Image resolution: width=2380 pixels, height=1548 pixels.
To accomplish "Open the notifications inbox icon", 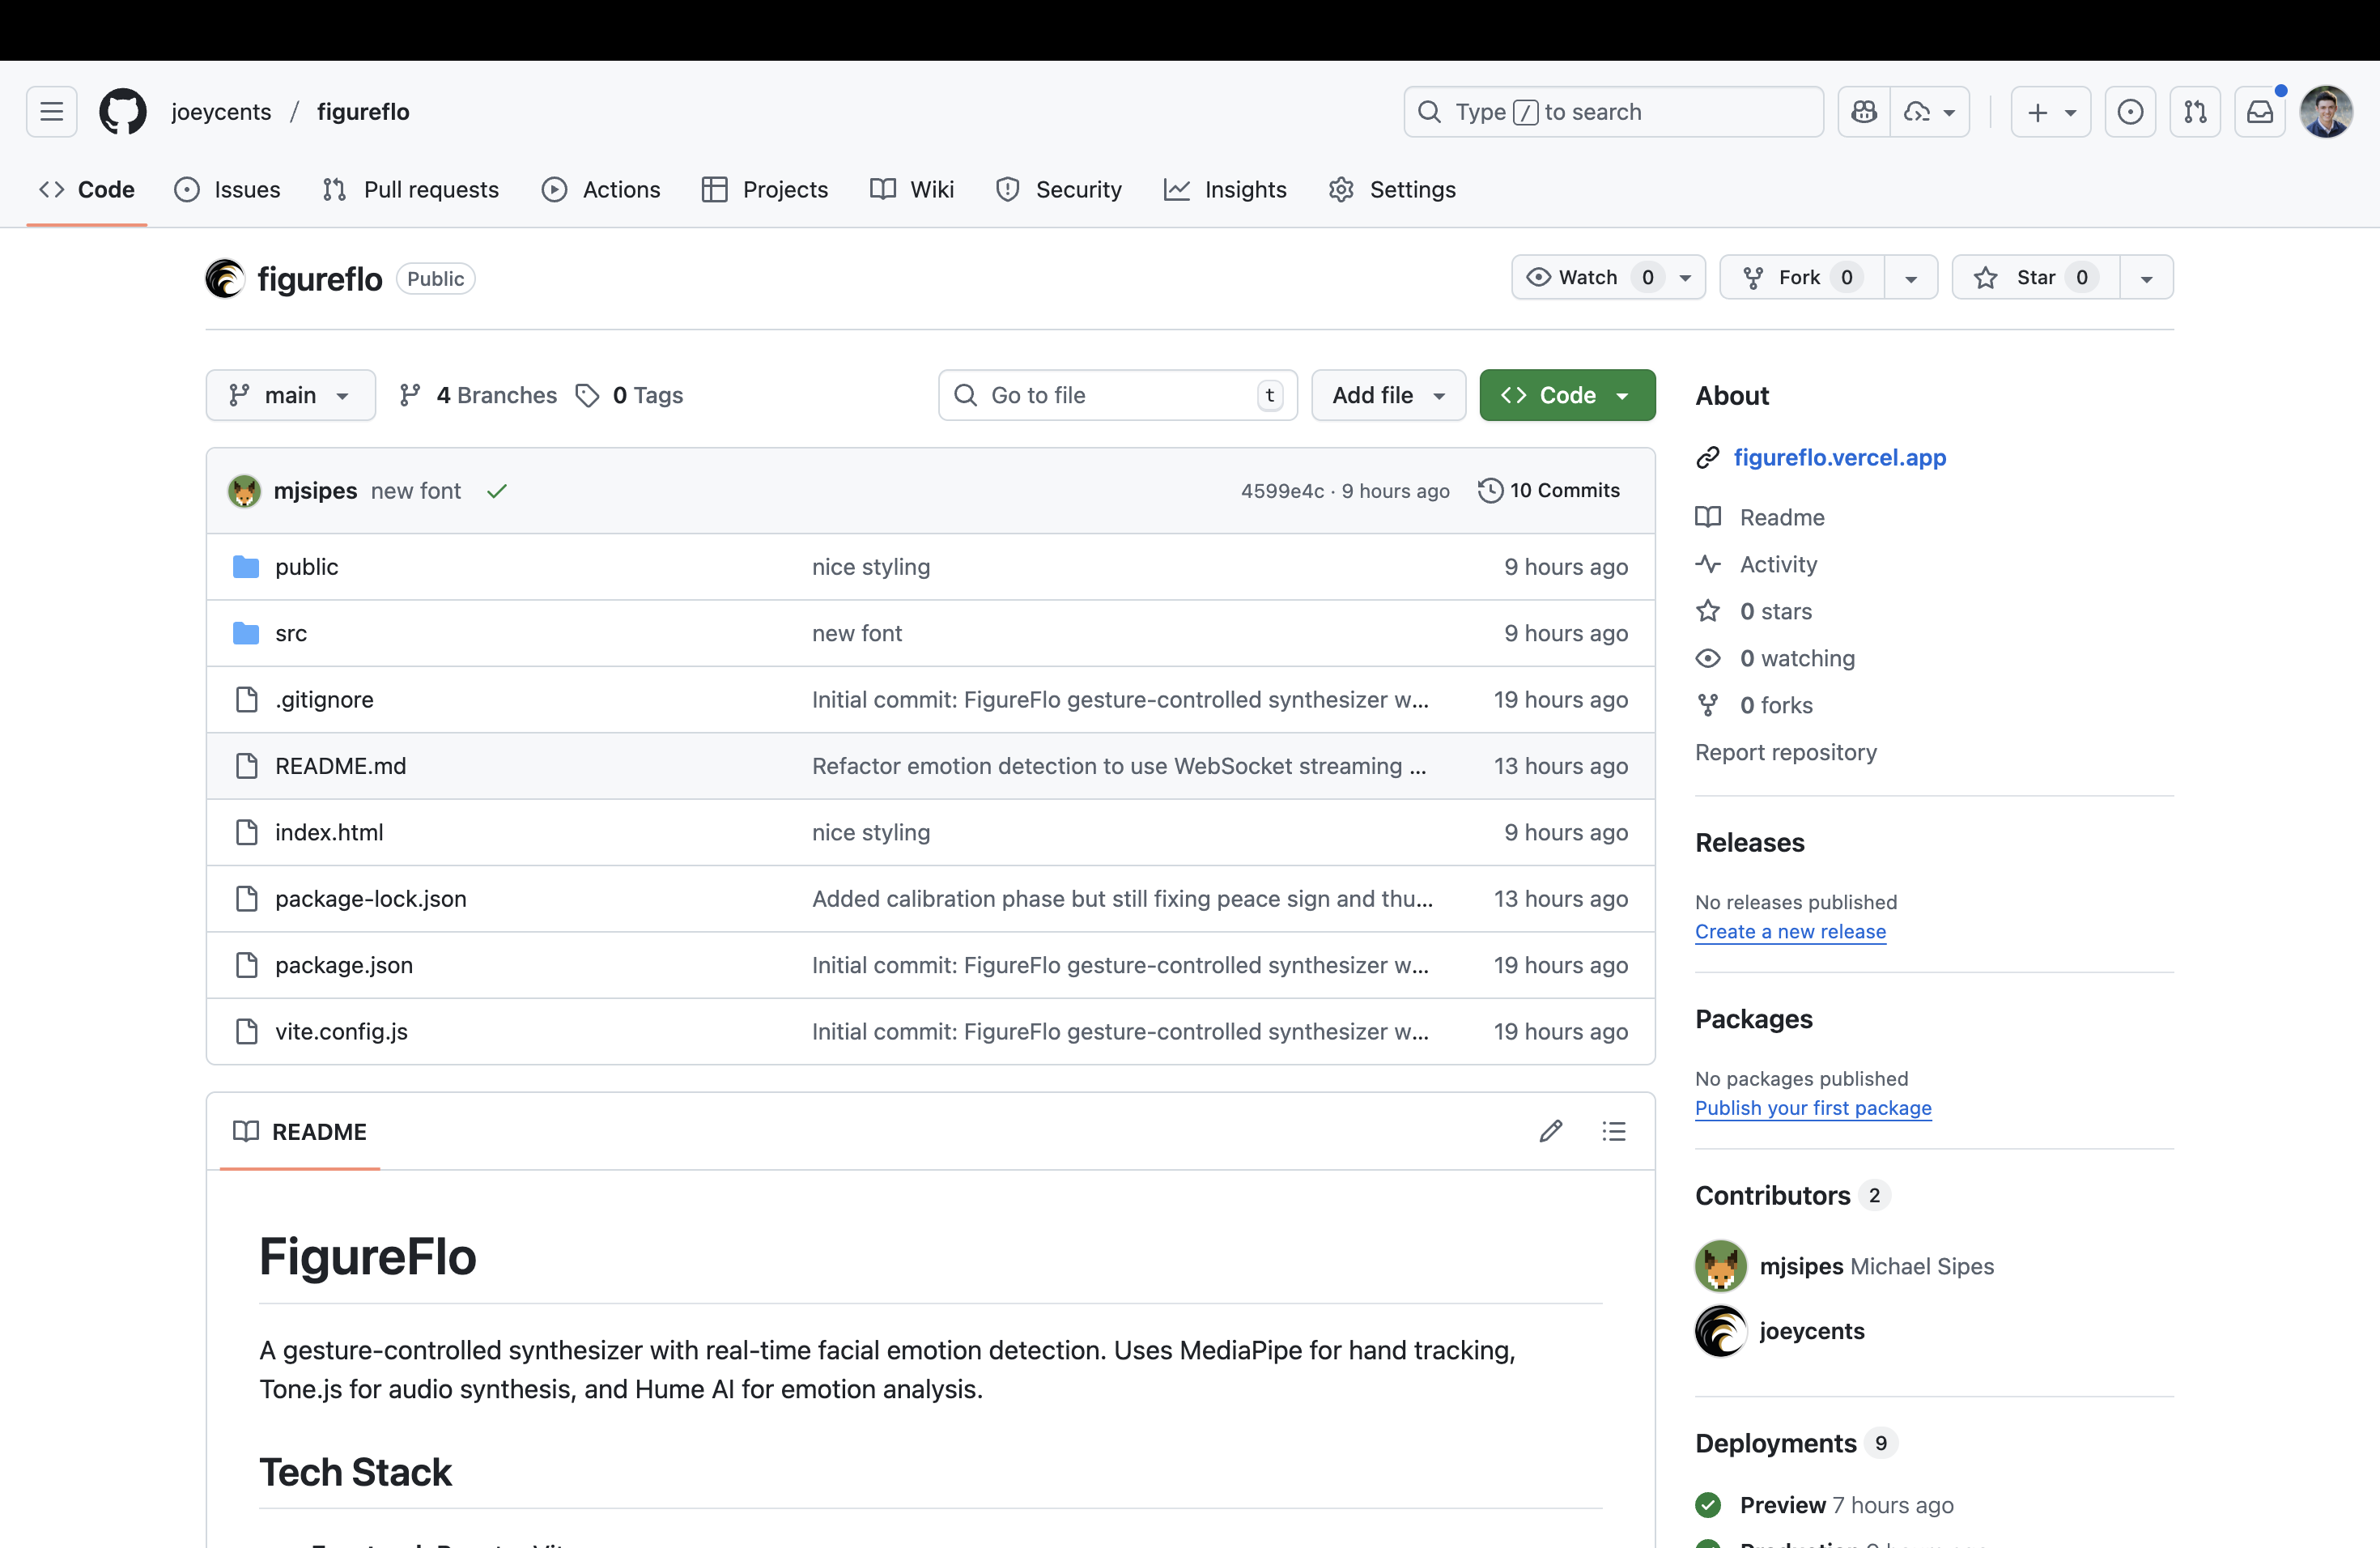I will click(2259, 111).
